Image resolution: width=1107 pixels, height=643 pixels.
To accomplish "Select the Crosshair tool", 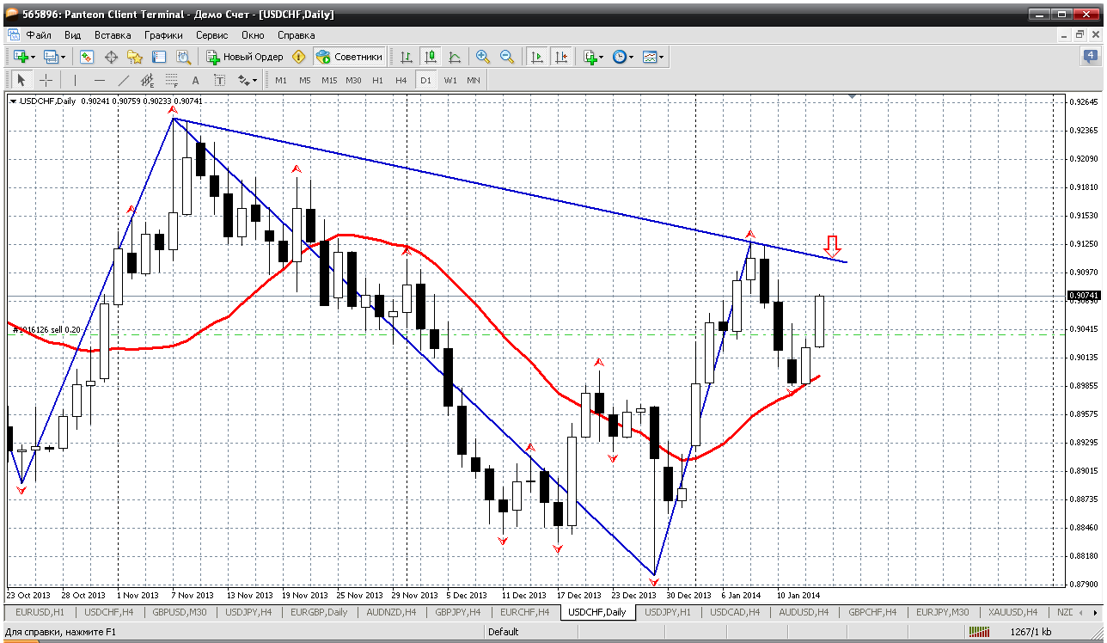I will [46, 80].
